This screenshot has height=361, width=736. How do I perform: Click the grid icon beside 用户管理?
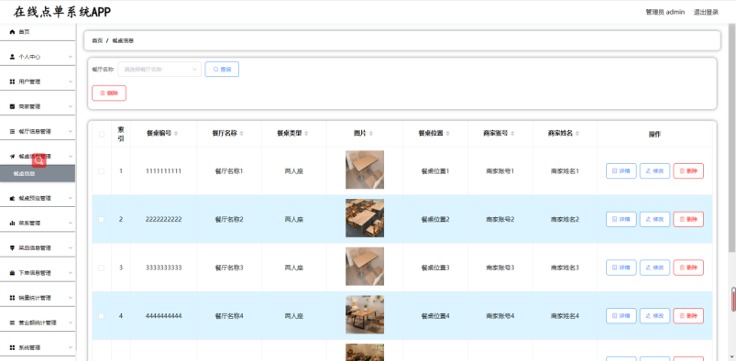coord(12,82)
